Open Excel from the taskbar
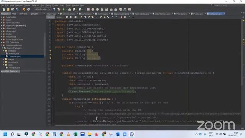The height and width of the screenshot is (138, 245). pos(75,134)
